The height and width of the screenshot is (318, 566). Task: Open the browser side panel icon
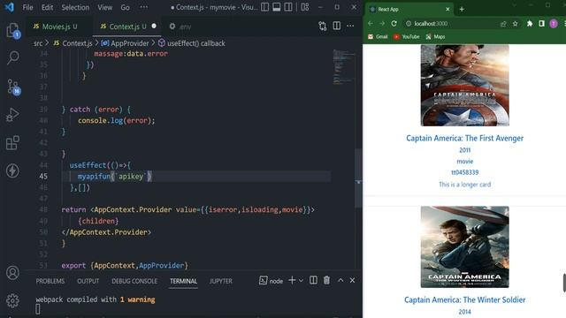(541, 24)
